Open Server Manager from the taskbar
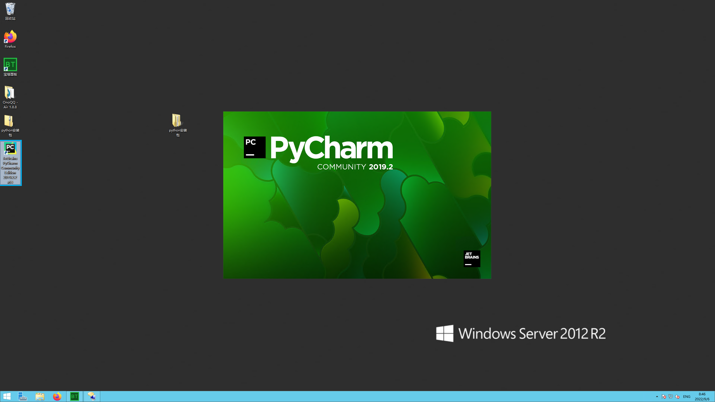The height and width of the screenshot is (402, 715). [22, 396]
